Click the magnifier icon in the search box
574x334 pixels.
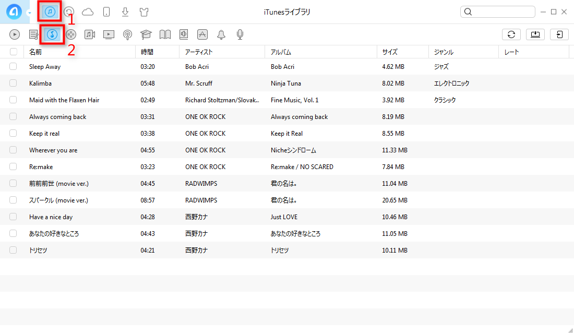point(468,11)
